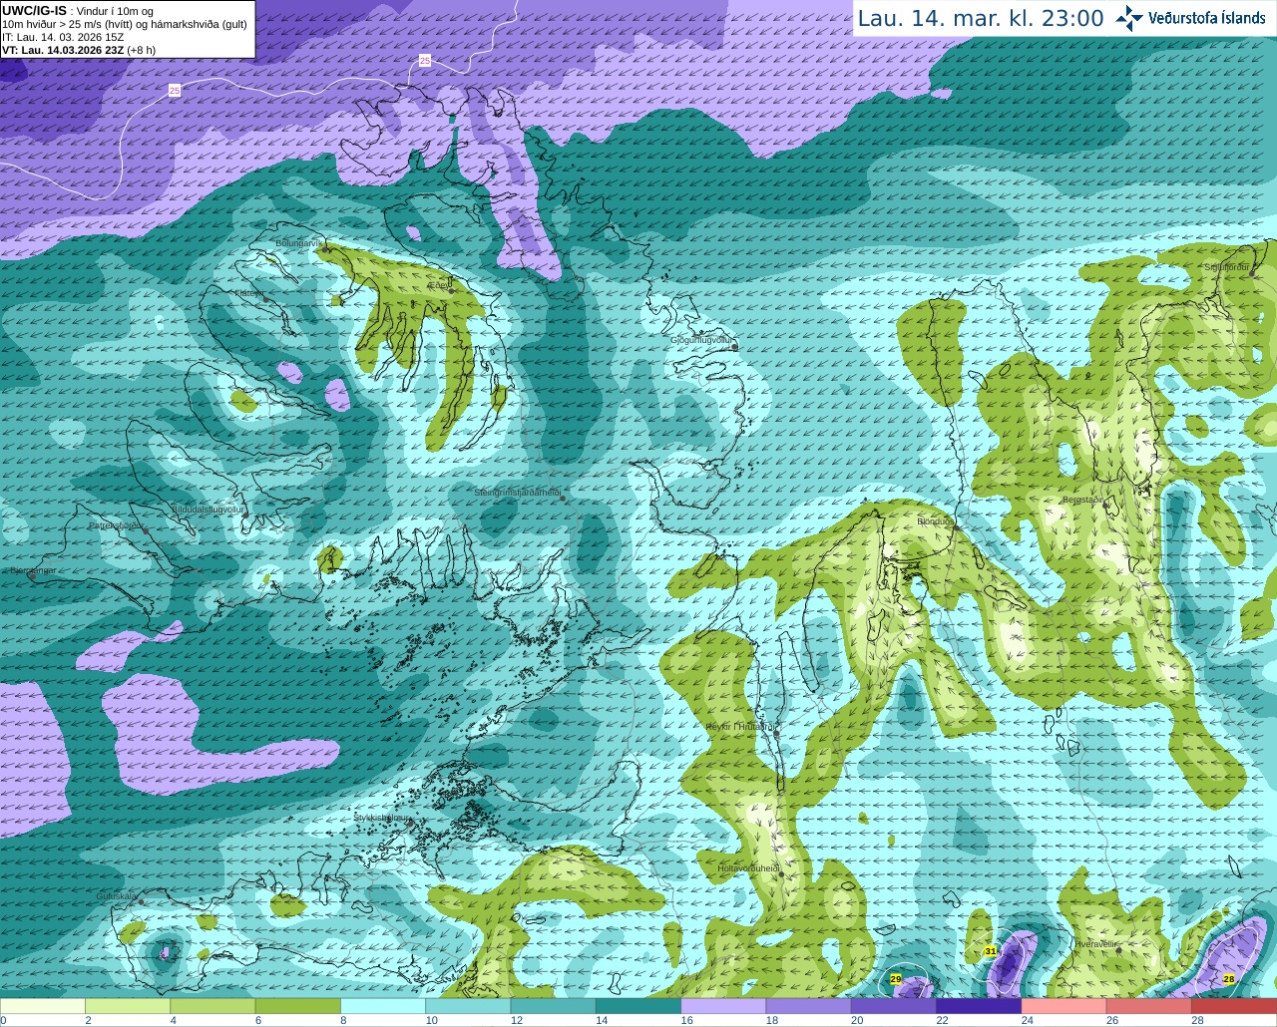
Task: Click the Bíldudalsflugvöllur station label
Action: point(209,509)
